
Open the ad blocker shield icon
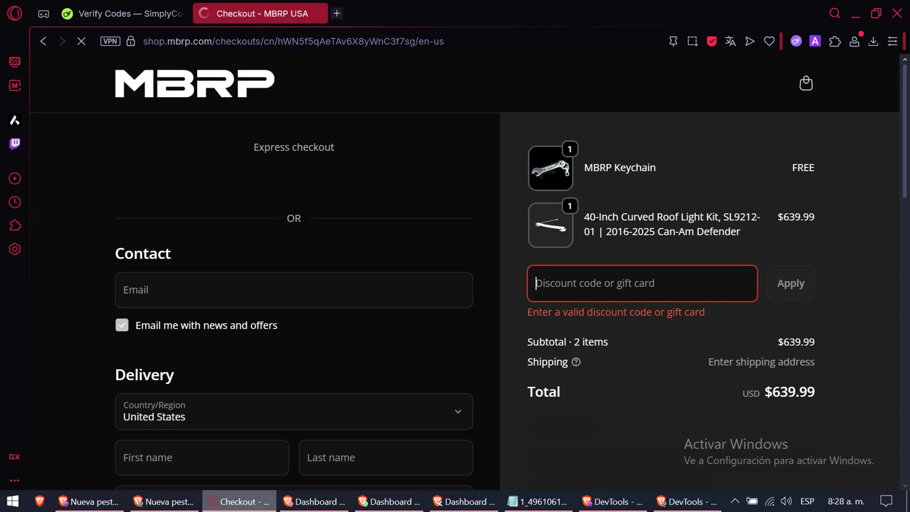tap(712, 41)
